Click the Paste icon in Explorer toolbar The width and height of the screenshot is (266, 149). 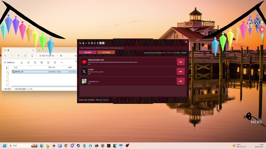click(35, 63)
